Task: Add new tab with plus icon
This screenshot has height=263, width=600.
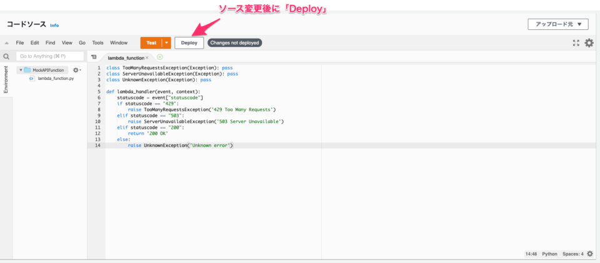Action: point(160,57)
